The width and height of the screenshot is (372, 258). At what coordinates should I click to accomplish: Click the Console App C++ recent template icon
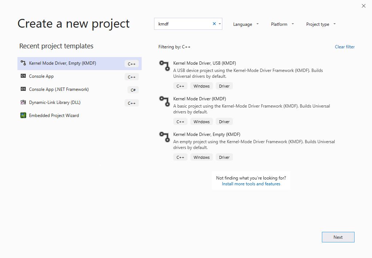tap(23, 76)
